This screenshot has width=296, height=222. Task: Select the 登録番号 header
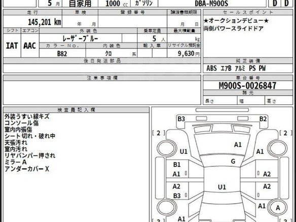[x=132, y=13]
